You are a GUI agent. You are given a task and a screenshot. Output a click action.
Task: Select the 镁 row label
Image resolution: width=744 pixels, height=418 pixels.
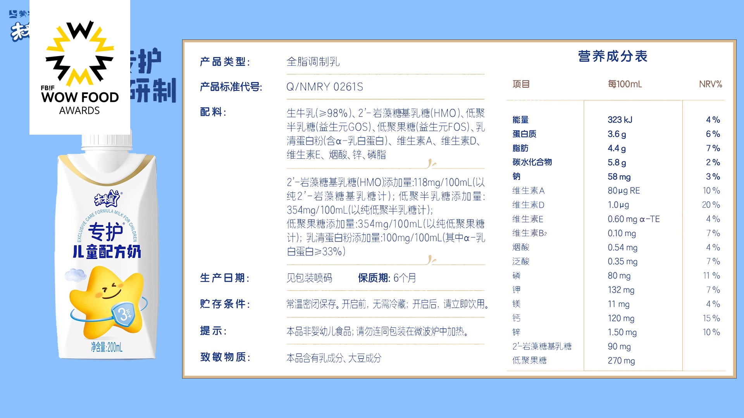517,304
